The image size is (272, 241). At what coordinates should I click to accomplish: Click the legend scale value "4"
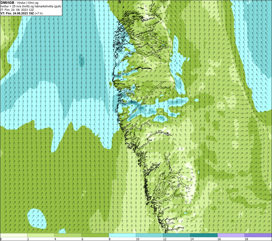click(55, 239)
